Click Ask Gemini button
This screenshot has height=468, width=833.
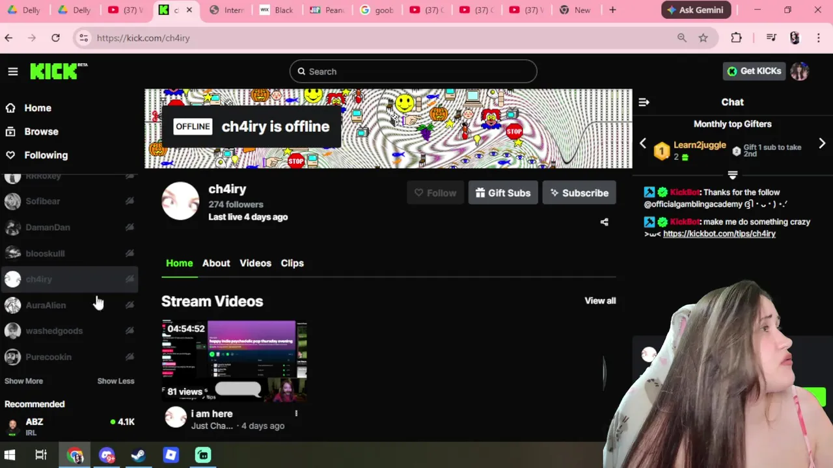(696, 10)
